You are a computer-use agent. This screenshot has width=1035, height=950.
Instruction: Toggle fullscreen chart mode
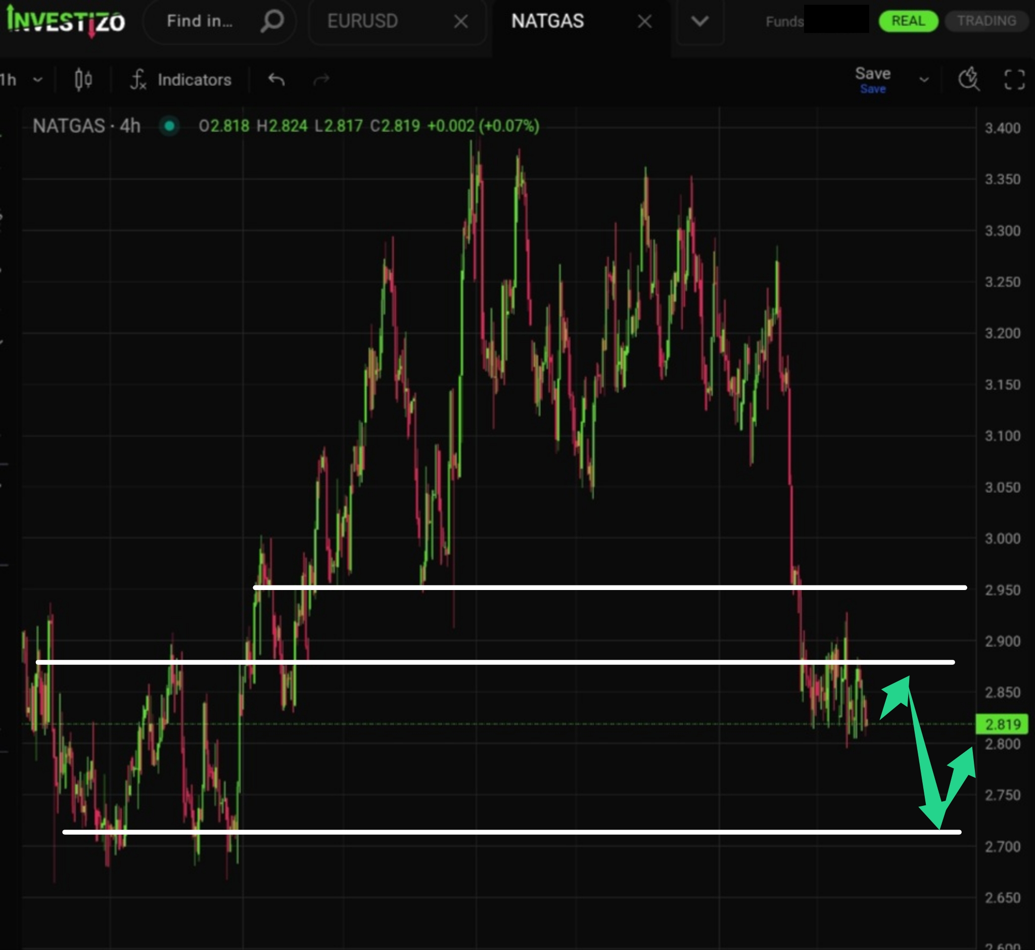[1014, 80]
